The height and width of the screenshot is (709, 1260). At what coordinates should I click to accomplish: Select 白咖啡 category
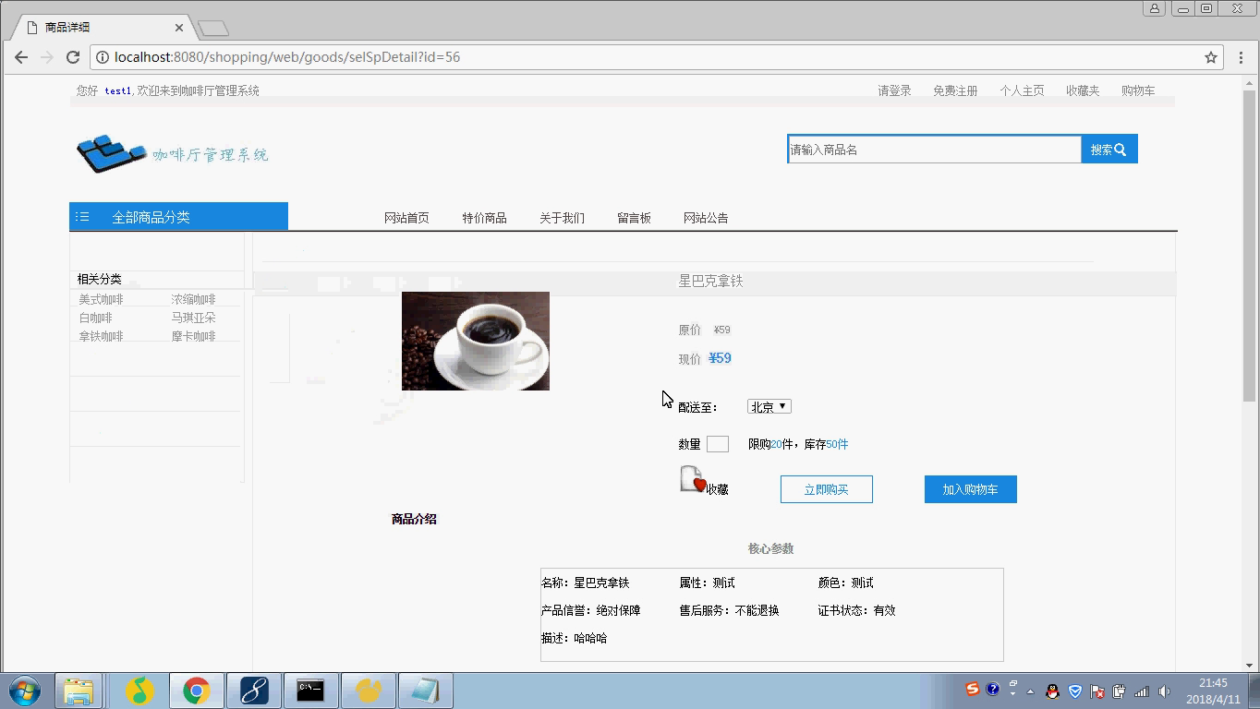(x=95, y=318)
